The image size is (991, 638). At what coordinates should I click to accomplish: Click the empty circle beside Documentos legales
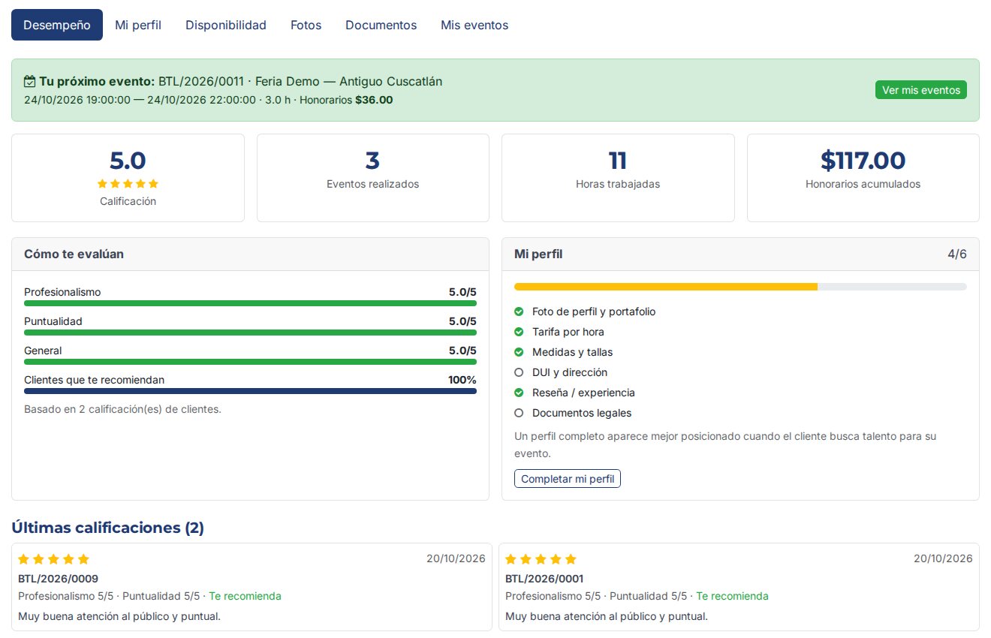tap(519, 413)
